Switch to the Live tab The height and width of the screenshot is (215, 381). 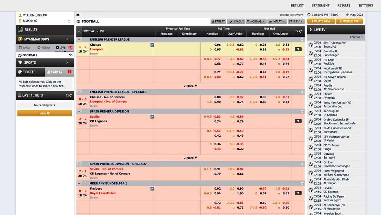[x=64, y=48]
